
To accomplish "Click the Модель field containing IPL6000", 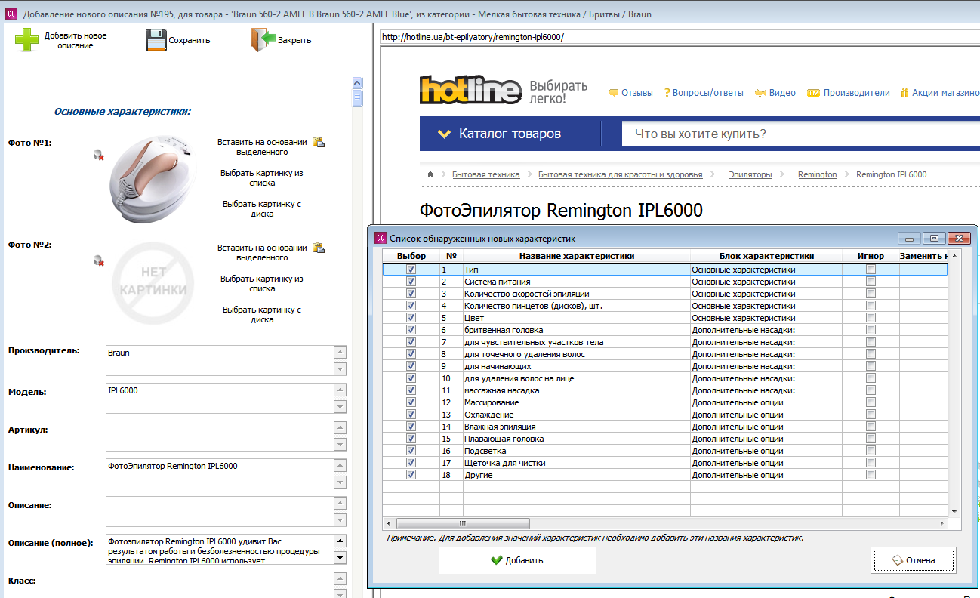I will (x=220, y=399).
